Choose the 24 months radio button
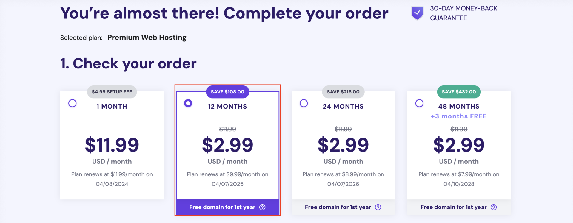 tap(304, 103)
